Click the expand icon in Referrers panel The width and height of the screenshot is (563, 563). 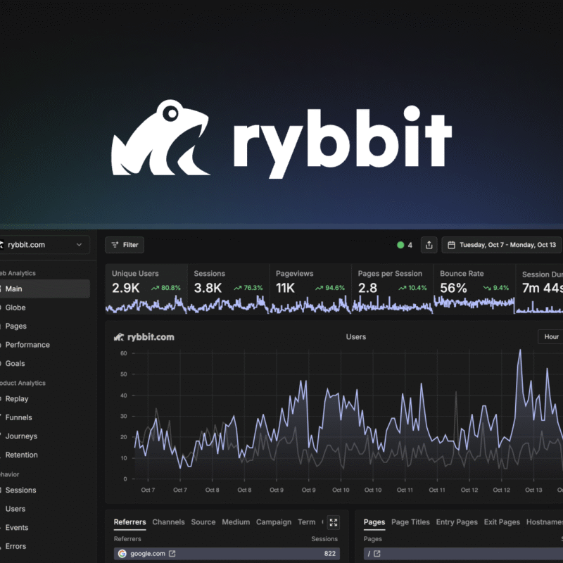[x=334, y=522]
